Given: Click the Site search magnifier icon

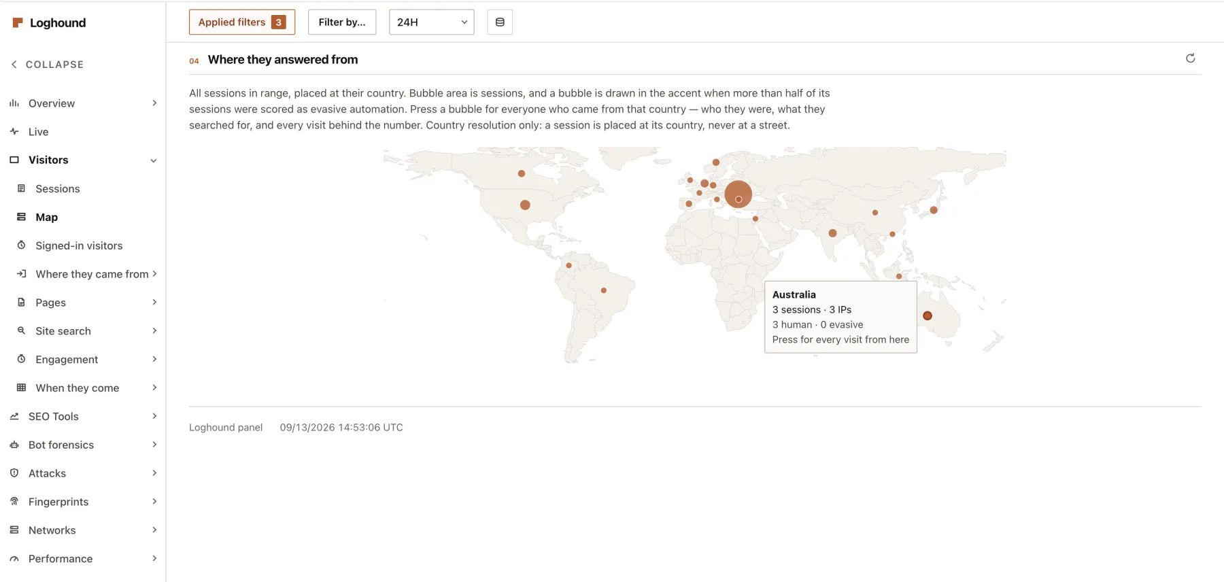Looking at the screenshot, I should coord(21,330).
